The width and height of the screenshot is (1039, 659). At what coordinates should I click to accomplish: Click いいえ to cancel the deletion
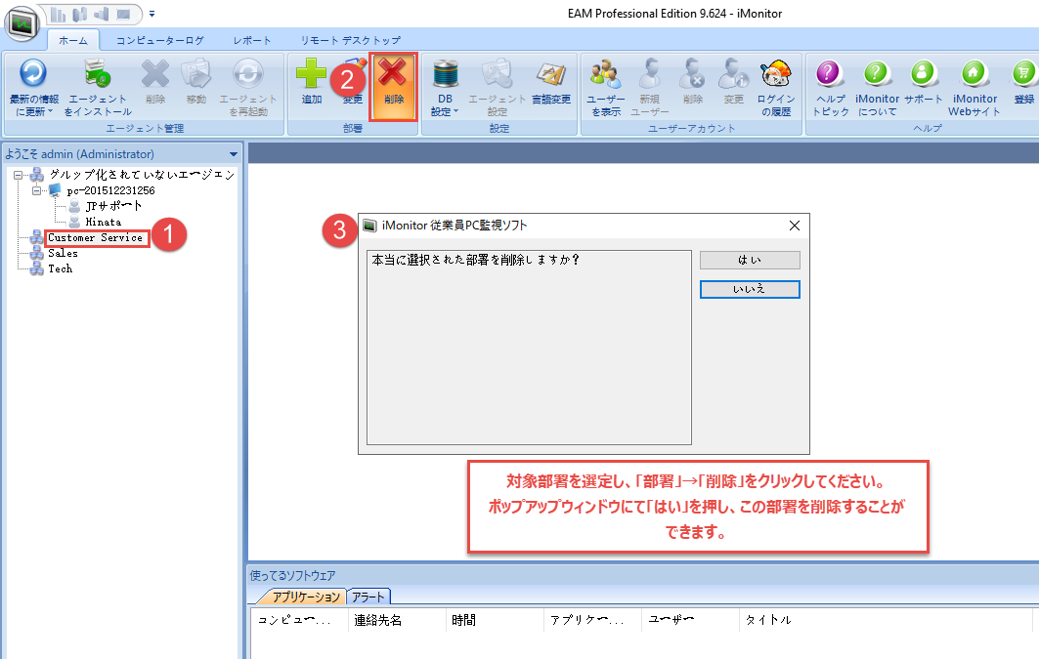[x=750, y=289]
